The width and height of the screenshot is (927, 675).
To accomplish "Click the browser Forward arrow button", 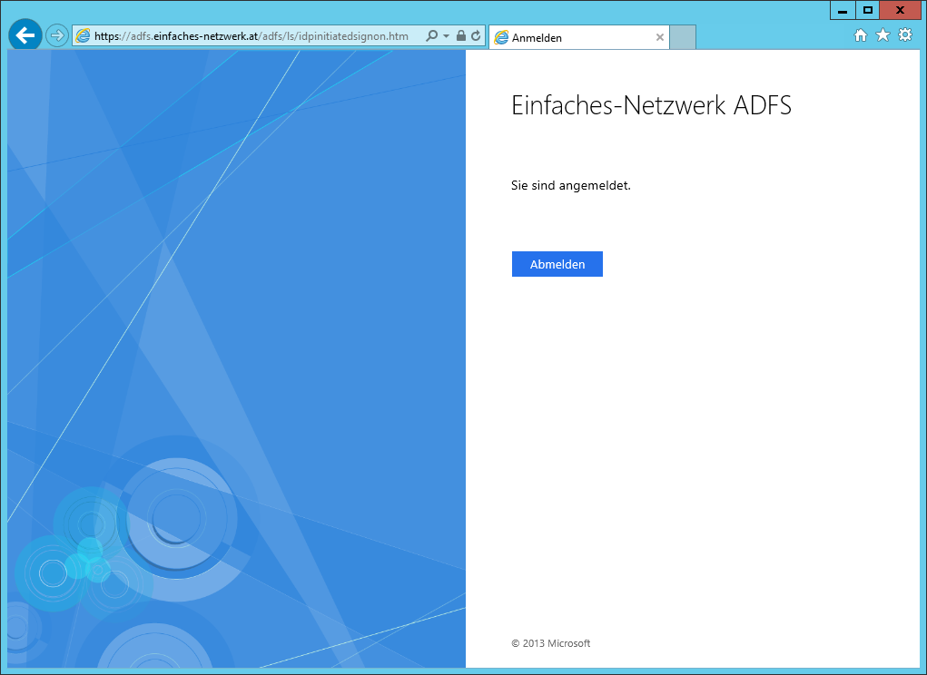I will point(57,36).
